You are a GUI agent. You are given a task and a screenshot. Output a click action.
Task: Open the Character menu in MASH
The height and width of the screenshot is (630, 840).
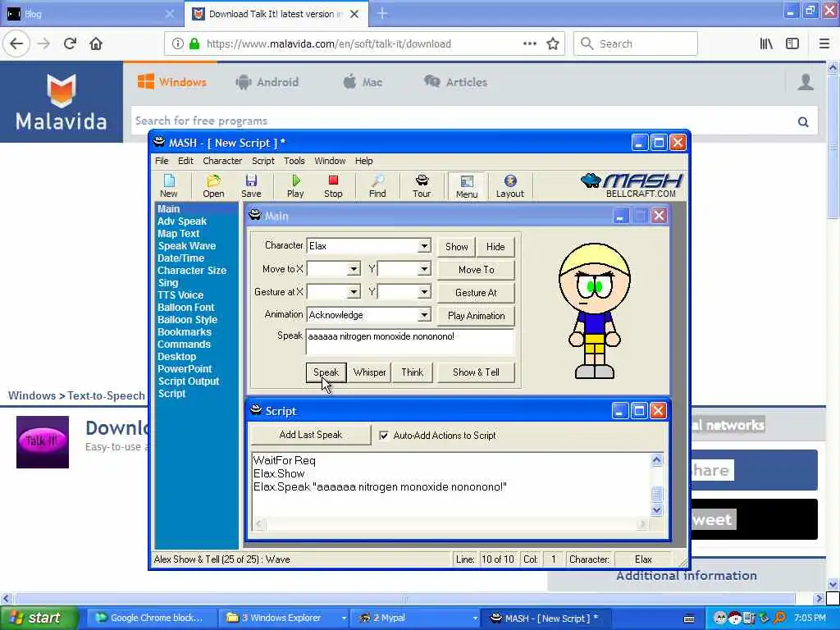(222, 161)
